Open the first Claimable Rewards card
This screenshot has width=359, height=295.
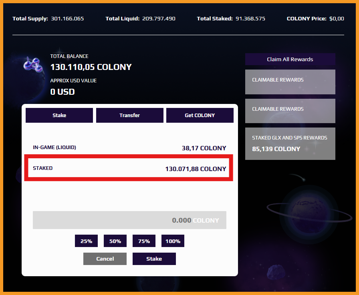point(290,82)
